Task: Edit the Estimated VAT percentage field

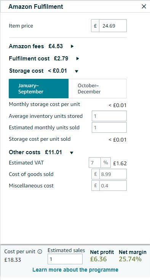Action: click(x=95, y=163)
